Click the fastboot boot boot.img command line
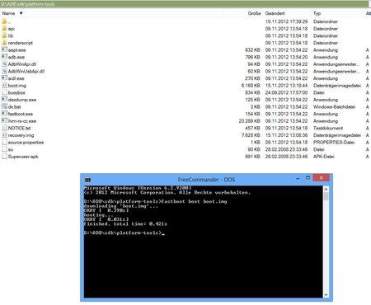The image size is (371, 305). point(156,201)
